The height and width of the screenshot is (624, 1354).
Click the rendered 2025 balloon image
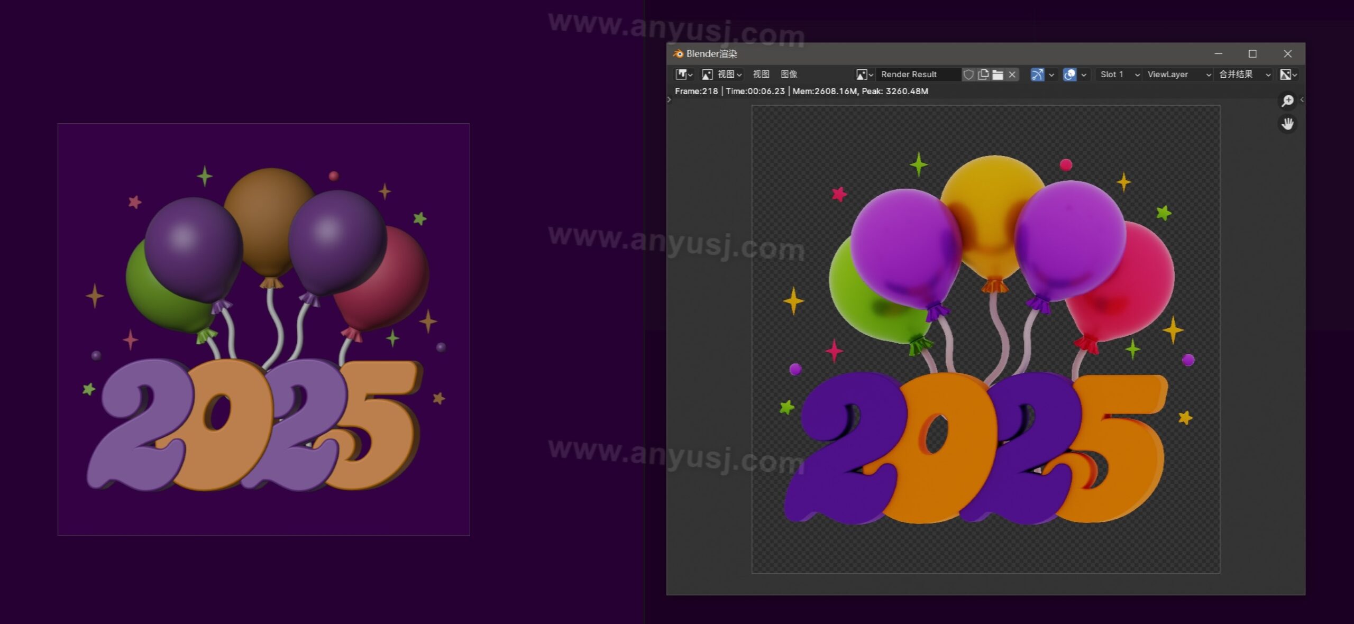tap(986, 339)
